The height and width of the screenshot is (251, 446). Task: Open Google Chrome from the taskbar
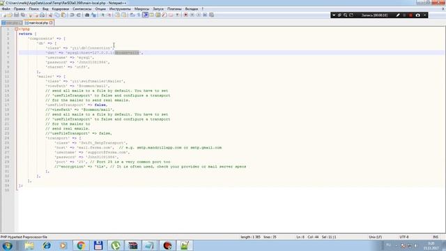(81, 245)
